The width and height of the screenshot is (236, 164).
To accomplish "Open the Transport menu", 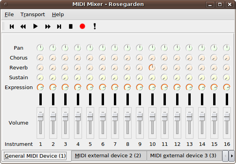I will 33,15.
